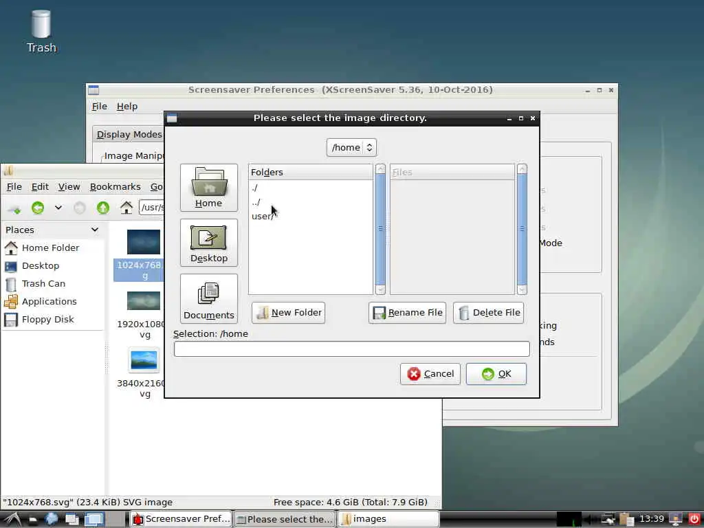Switch to Screensaver Pref taskbar button
704x528 pixels.
pos(181,520)
